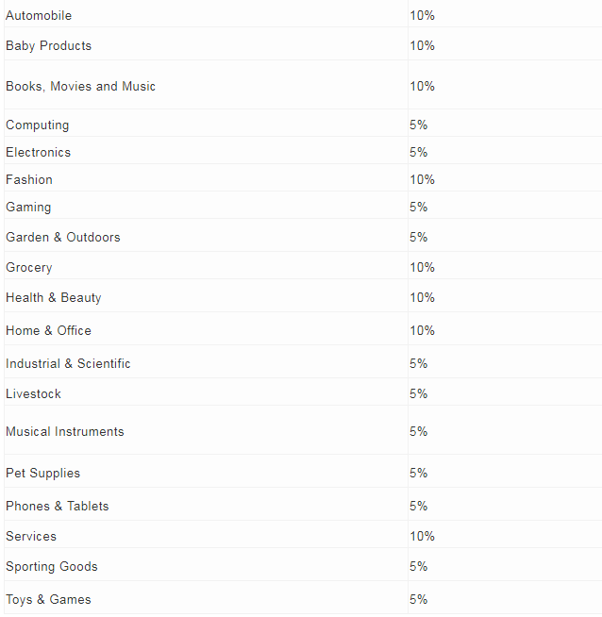Click the Computing category text
Viewport: 602px width, 617px height.
pyautogui.click(x=38, y=125)
